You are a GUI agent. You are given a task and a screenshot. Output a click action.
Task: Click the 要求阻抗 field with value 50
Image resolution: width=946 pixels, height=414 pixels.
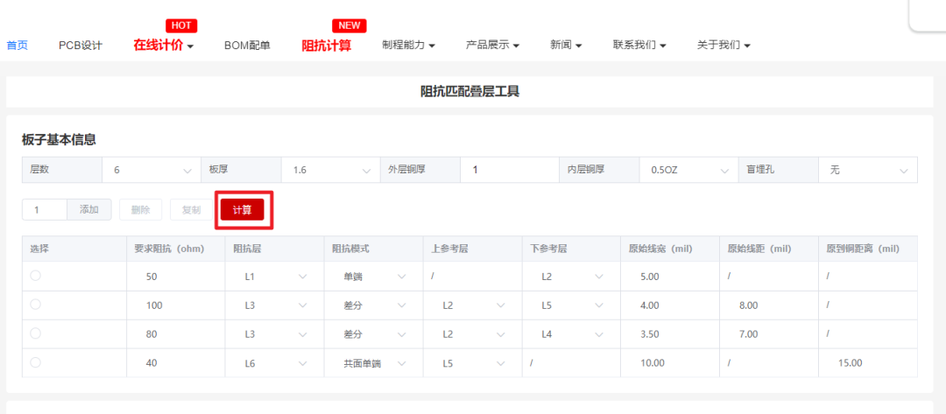(175, 276)
